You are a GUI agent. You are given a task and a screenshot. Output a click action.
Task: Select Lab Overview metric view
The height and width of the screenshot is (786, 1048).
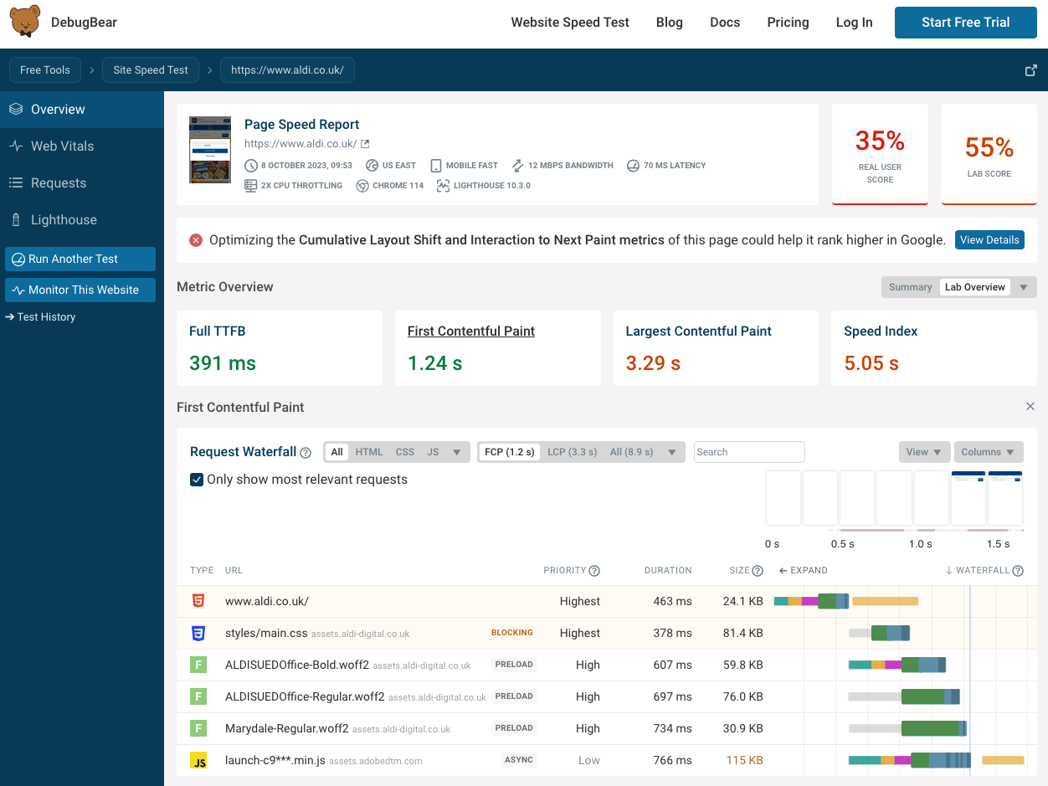point(974,287)
